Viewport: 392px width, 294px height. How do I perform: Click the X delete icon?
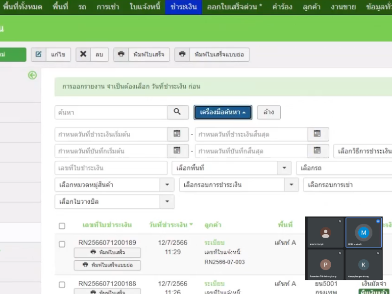83,54
